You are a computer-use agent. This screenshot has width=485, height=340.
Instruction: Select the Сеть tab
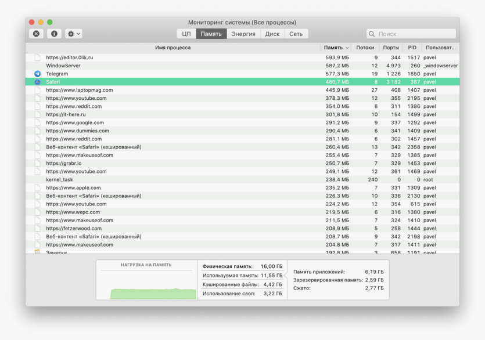tap(296, 34)
